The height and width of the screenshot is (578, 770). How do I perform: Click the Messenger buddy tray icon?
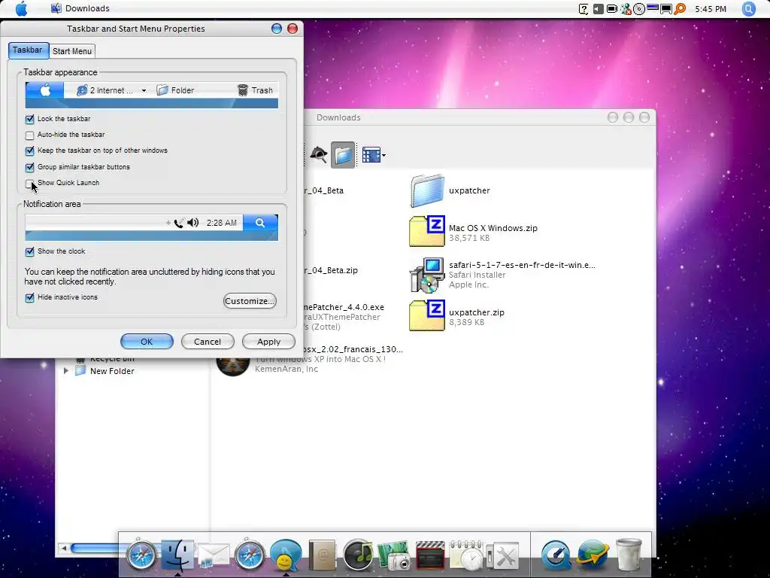[626, 9]
